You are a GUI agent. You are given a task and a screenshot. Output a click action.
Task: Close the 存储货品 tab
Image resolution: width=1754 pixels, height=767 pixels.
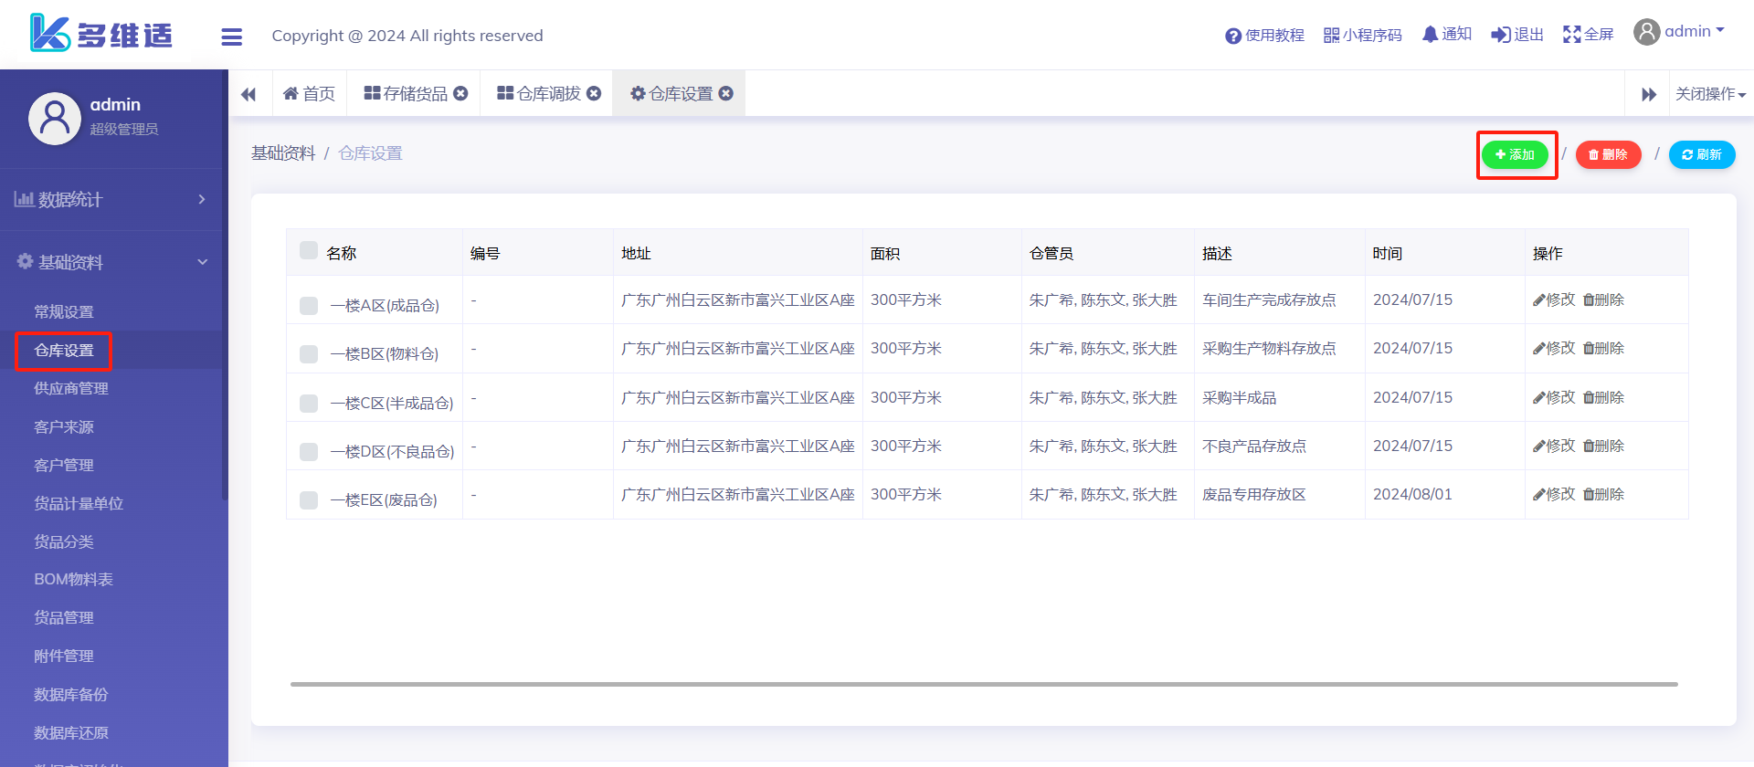tap(461, 93)
